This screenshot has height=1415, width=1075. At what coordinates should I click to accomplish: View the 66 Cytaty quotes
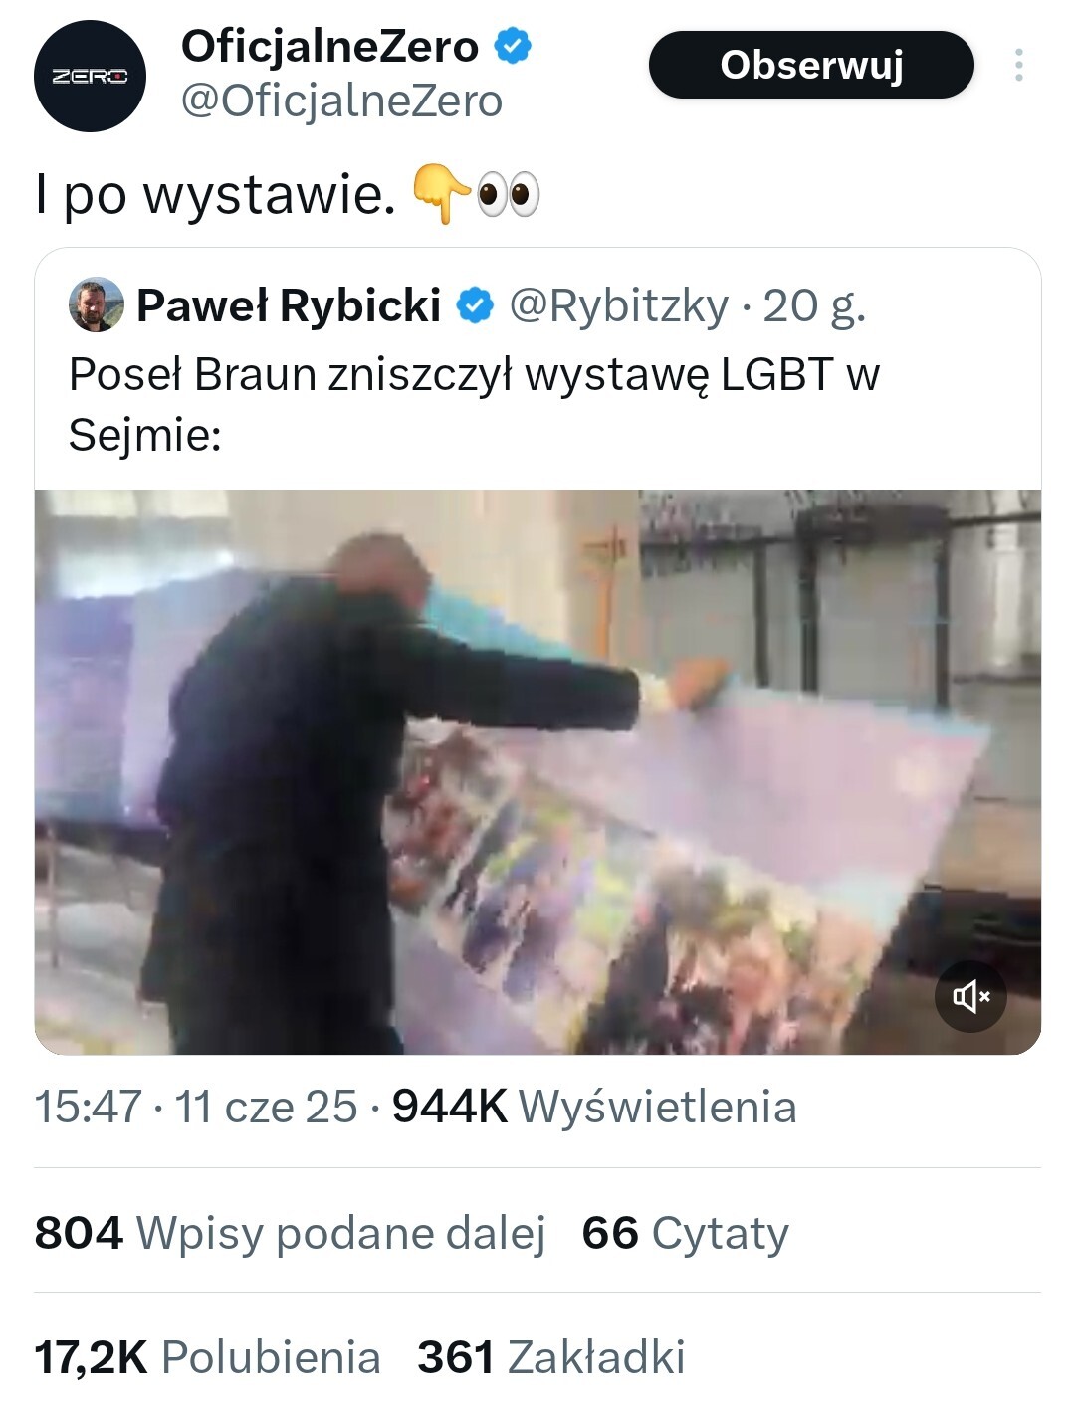coord(685,1233)
